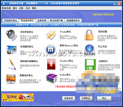The width and height of the screenshot is (123, 107).
Task: Switch to the 超值赠送软件 tab
Action: coord(73,21)
